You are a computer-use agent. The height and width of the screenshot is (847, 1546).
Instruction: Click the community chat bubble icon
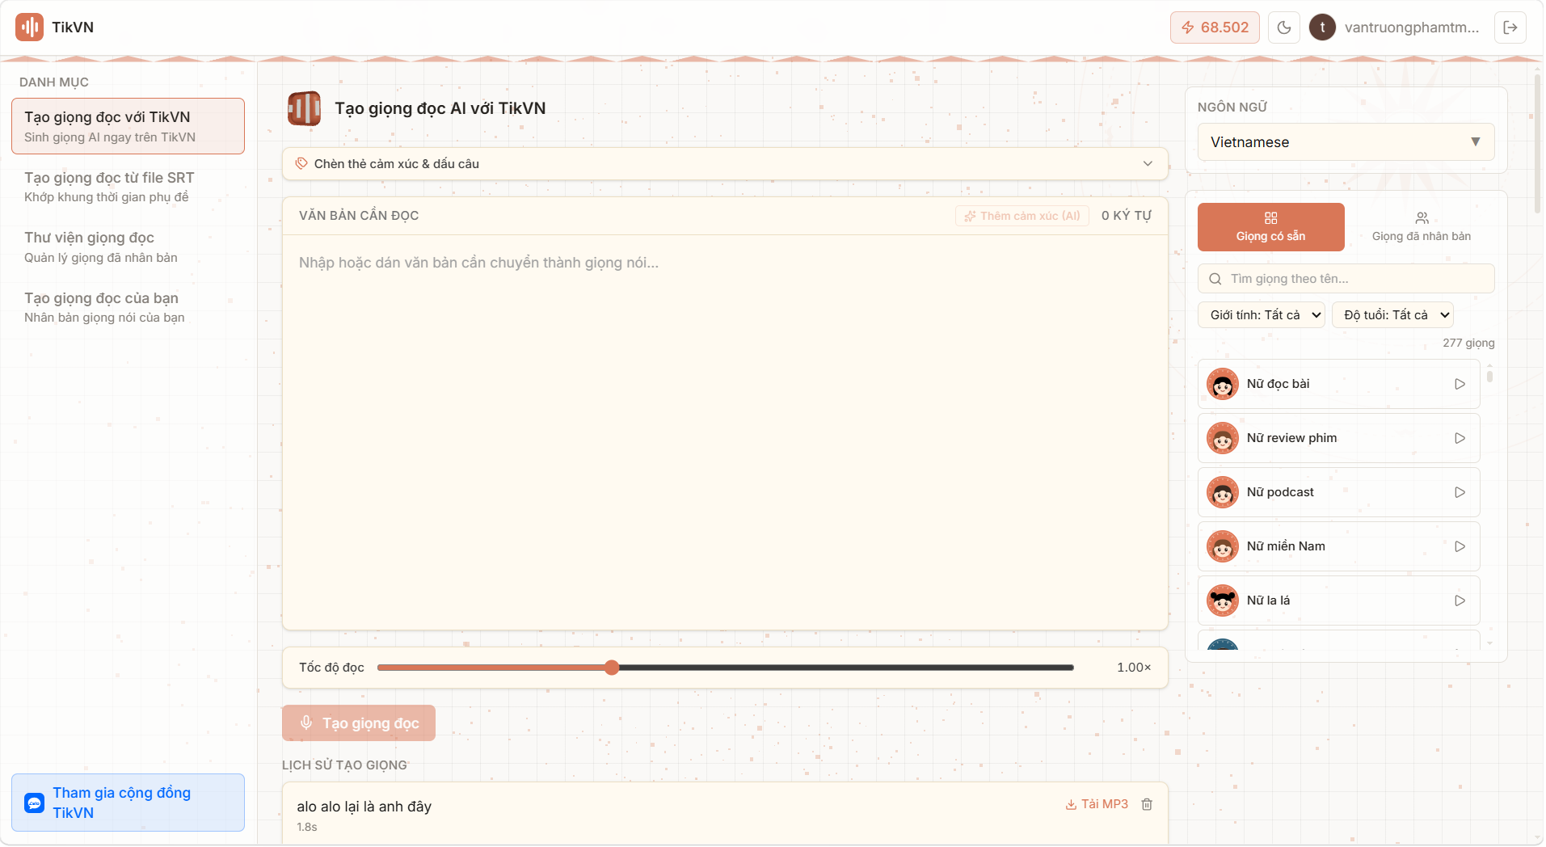35,803
